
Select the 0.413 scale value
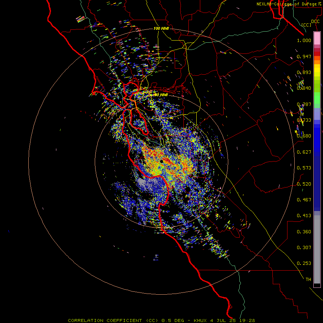pos(304,216)
